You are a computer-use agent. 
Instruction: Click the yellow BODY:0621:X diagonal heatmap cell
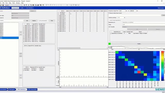point(136,67)
